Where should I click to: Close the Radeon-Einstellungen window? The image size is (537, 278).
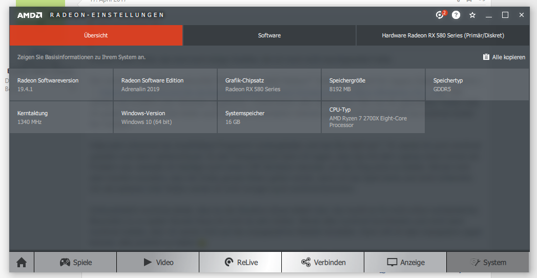point(522,15)
